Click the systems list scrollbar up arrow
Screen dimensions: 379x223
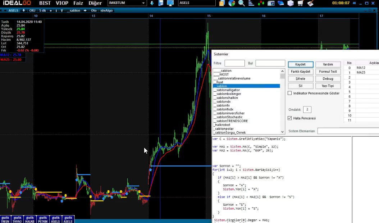[x=282, y=71]
